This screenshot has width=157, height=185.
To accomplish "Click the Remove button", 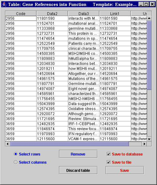I will click(78, 154).
